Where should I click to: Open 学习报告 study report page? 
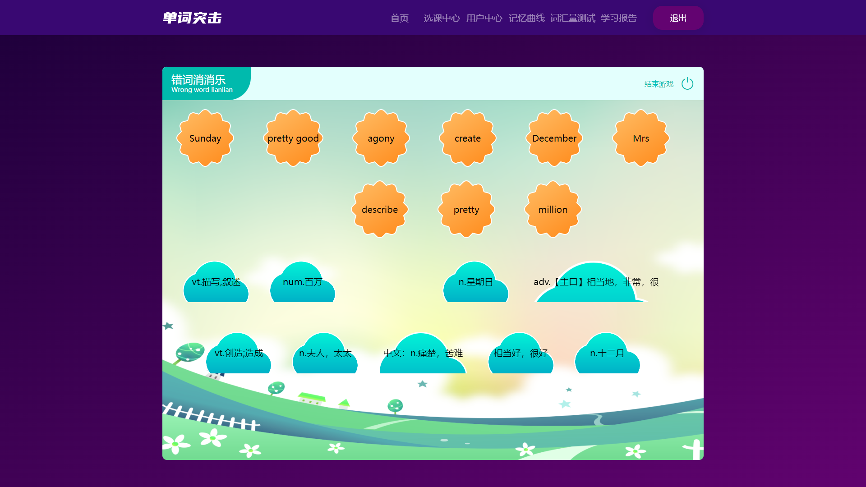pyautogui.click(x=618, y=18)
